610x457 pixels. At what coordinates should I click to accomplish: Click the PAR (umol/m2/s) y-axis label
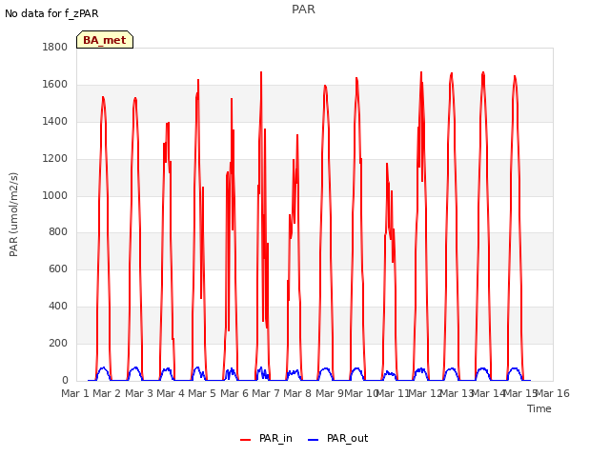[13, 214]
